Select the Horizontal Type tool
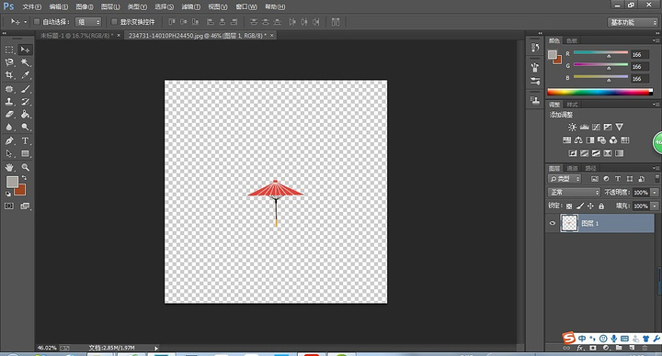 (26, 140)
